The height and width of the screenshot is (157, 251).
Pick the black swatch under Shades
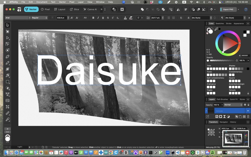pyautogui.click(x=248, y=69)
